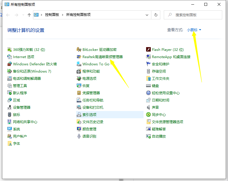This screenshot has height=181, width=228.
Task: Open the 鼠标 mouse icon
Action: (10, 114)
